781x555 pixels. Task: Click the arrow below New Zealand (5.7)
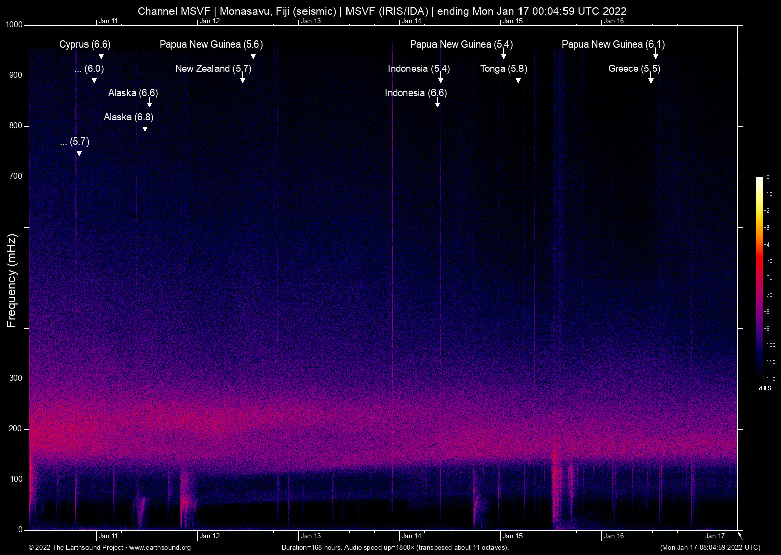(243, 79)
